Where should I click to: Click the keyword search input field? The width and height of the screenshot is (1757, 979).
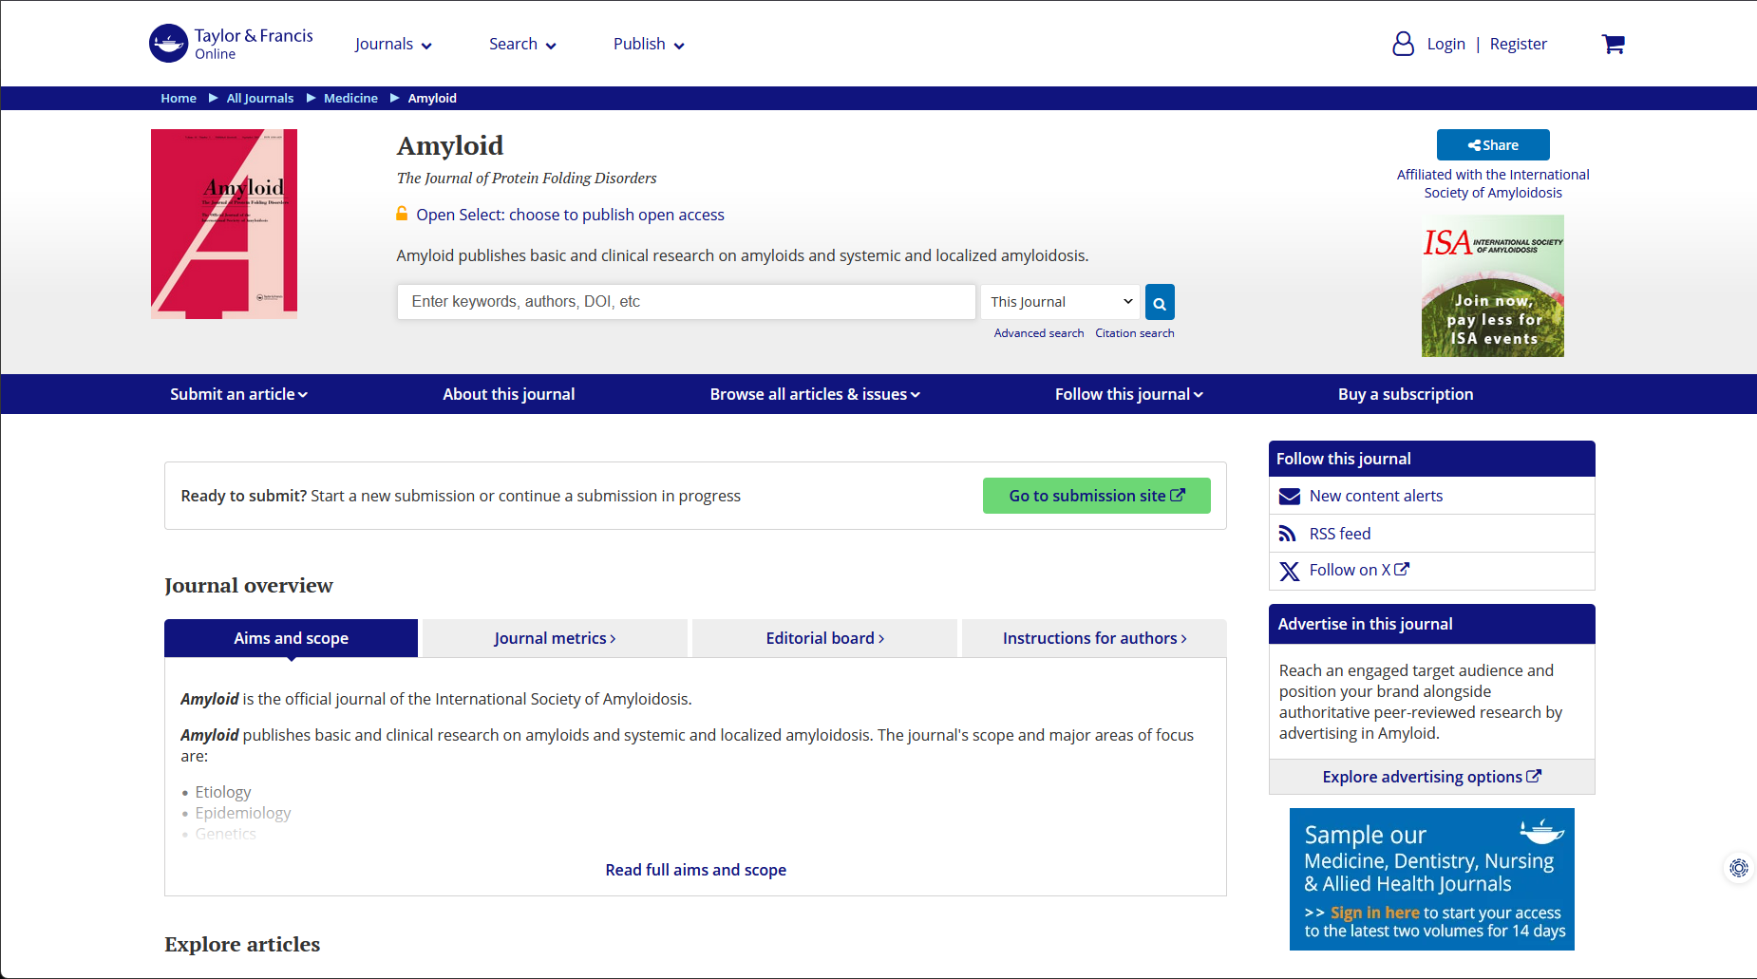click(686, 302)
